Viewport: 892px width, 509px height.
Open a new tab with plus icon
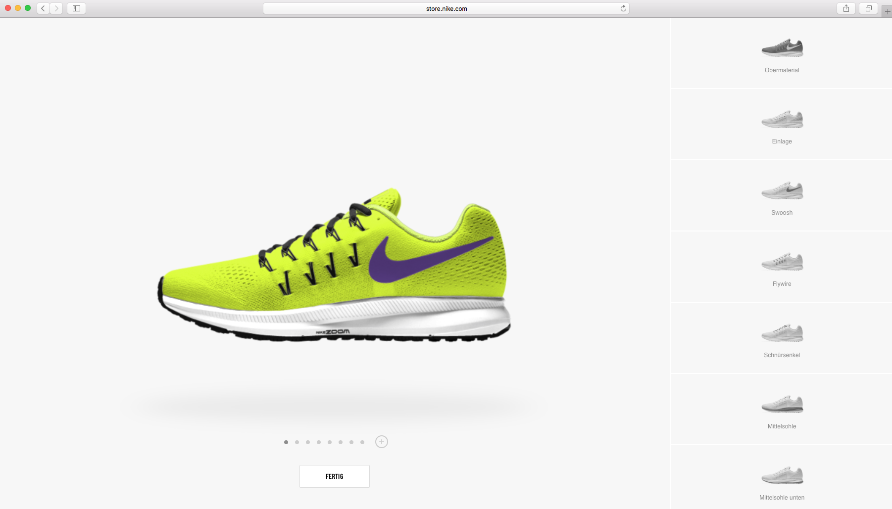pyautogui.click(x=887, y=11)
